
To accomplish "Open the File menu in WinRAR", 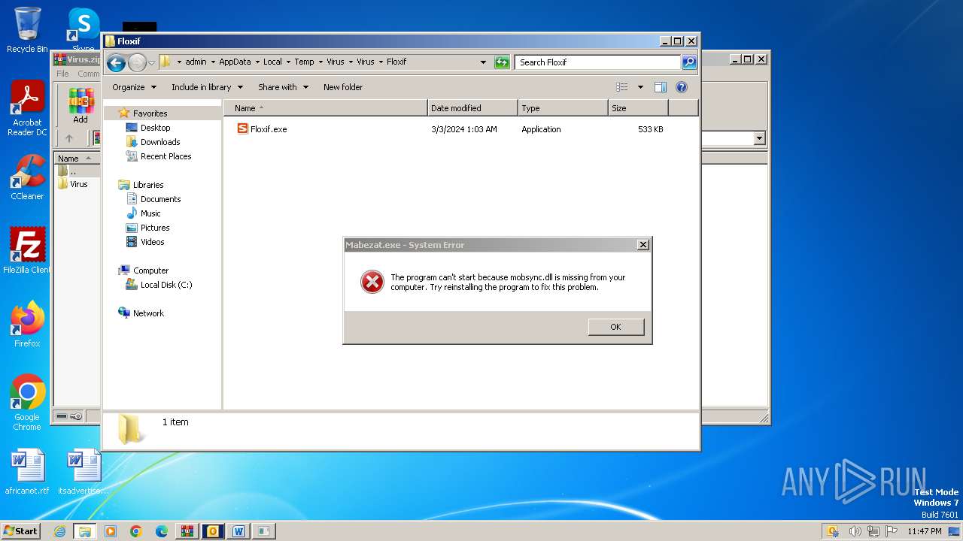I will (62, 74).
